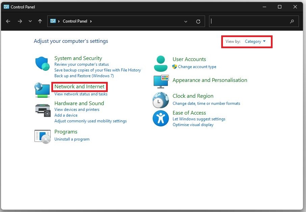The image size is (306, 212).
Task: Click Change account type link
Action: [x=197, y=67]
